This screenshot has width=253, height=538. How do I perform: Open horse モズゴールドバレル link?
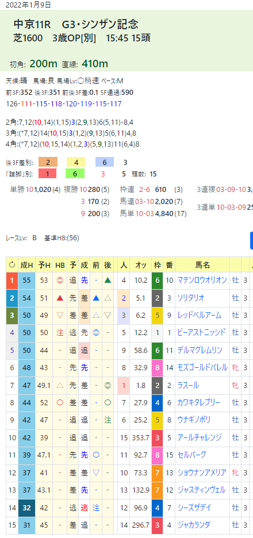click(202, 367)
